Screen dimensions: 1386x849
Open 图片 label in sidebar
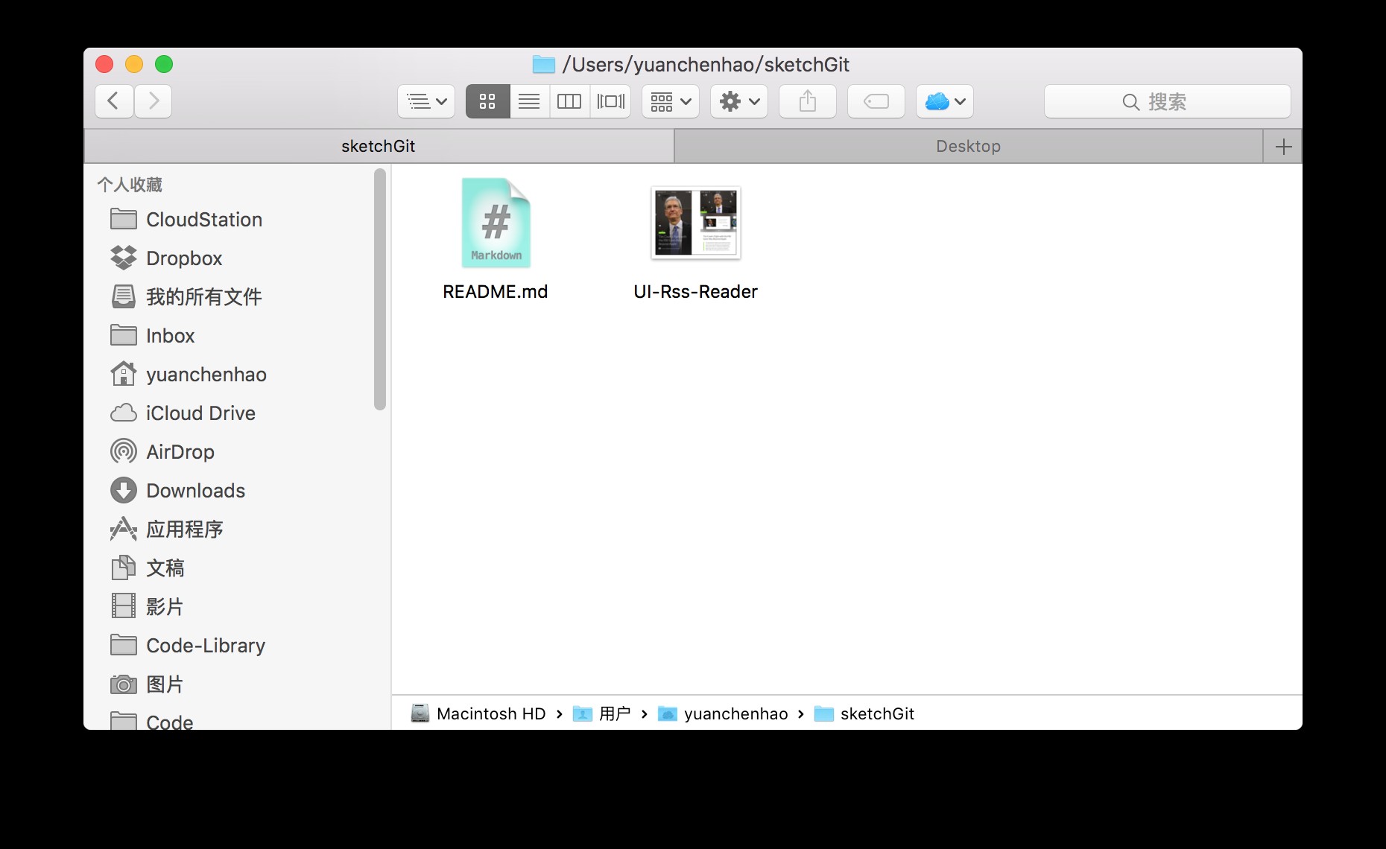pyautogui.click(x=165, y=684)
